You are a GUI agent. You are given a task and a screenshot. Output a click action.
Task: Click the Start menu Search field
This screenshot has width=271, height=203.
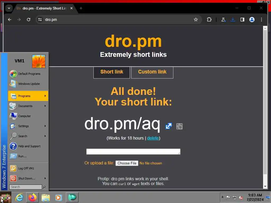pos(26,187)
